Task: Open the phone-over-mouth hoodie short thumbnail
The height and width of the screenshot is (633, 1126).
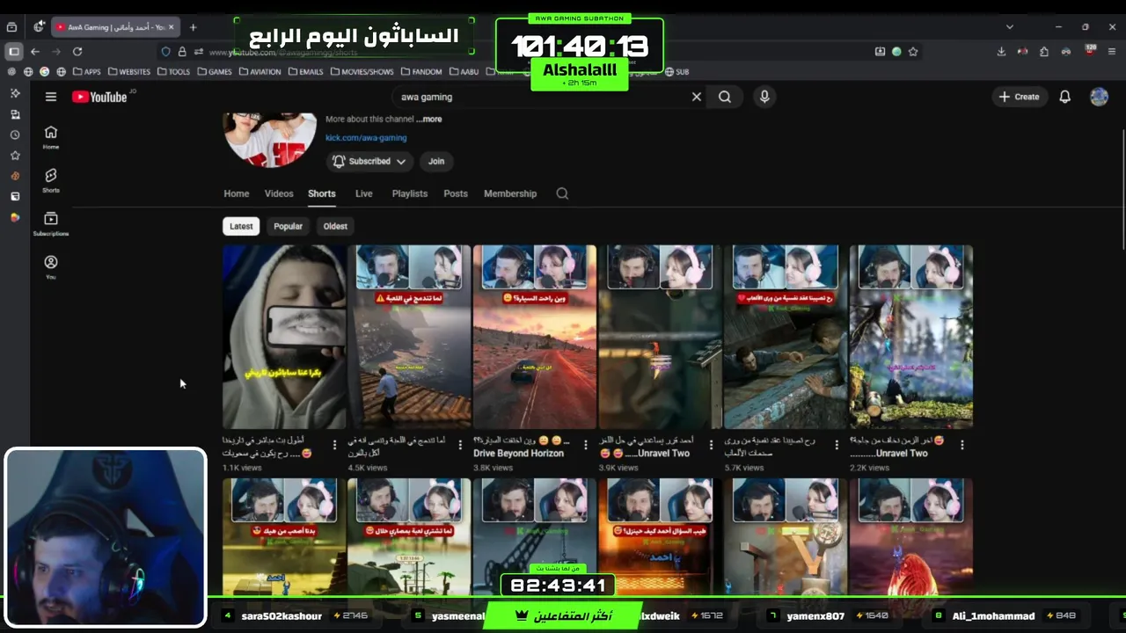Action: [x=284, y=337]
